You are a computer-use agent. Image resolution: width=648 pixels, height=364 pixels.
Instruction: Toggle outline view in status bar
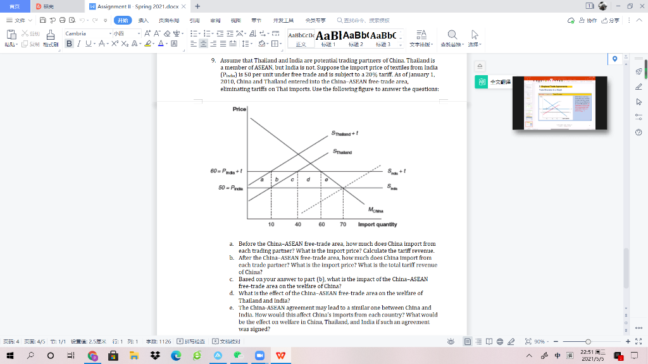(478, 341)
